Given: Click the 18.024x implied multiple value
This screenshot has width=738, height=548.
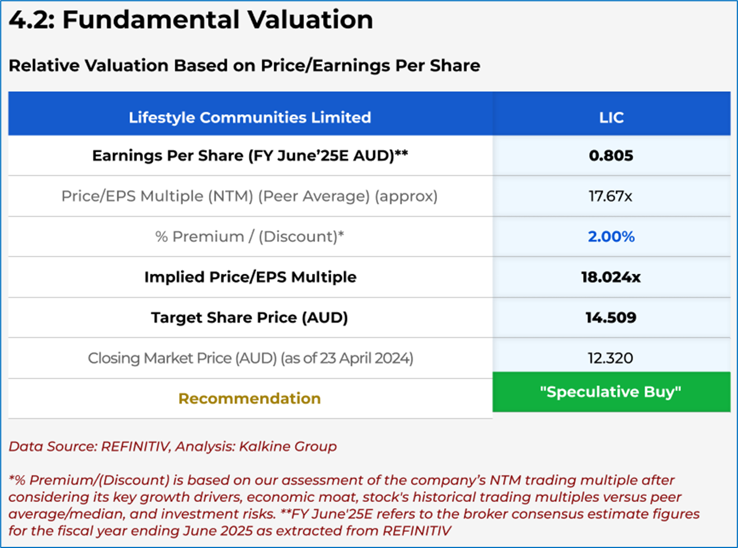Looking at the screenshot, I should (611, 277).
